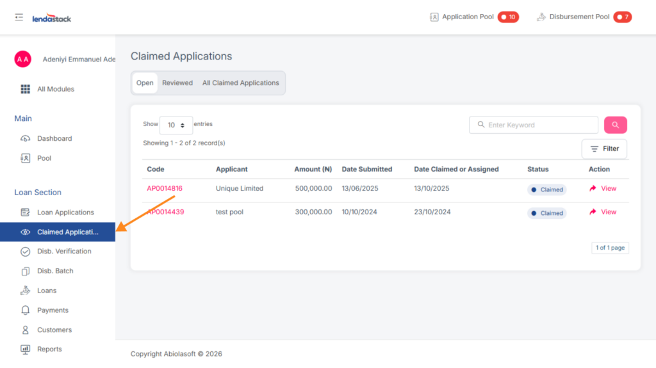Open the Filter options

(x=604, y=148)
